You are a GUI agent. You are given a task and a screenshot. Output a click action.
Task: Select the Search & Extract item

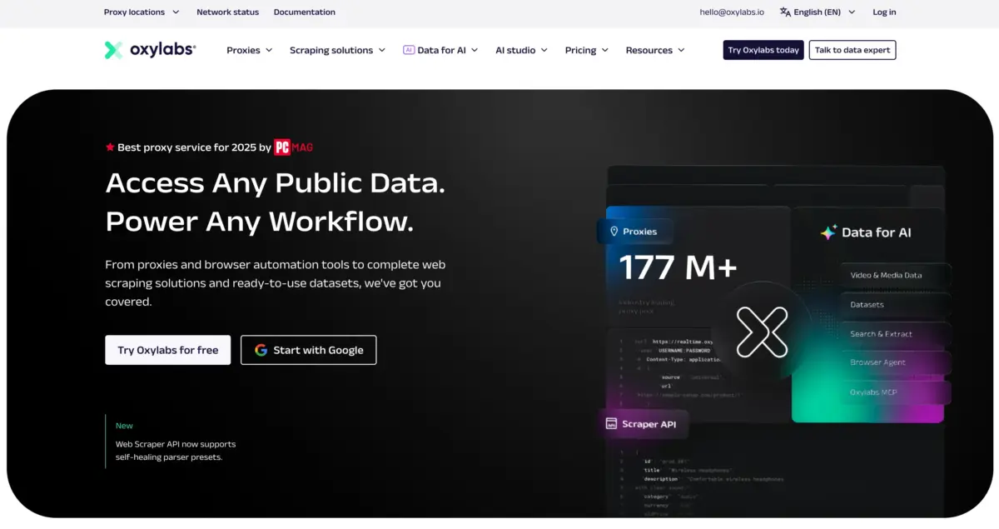pos(895,334)
